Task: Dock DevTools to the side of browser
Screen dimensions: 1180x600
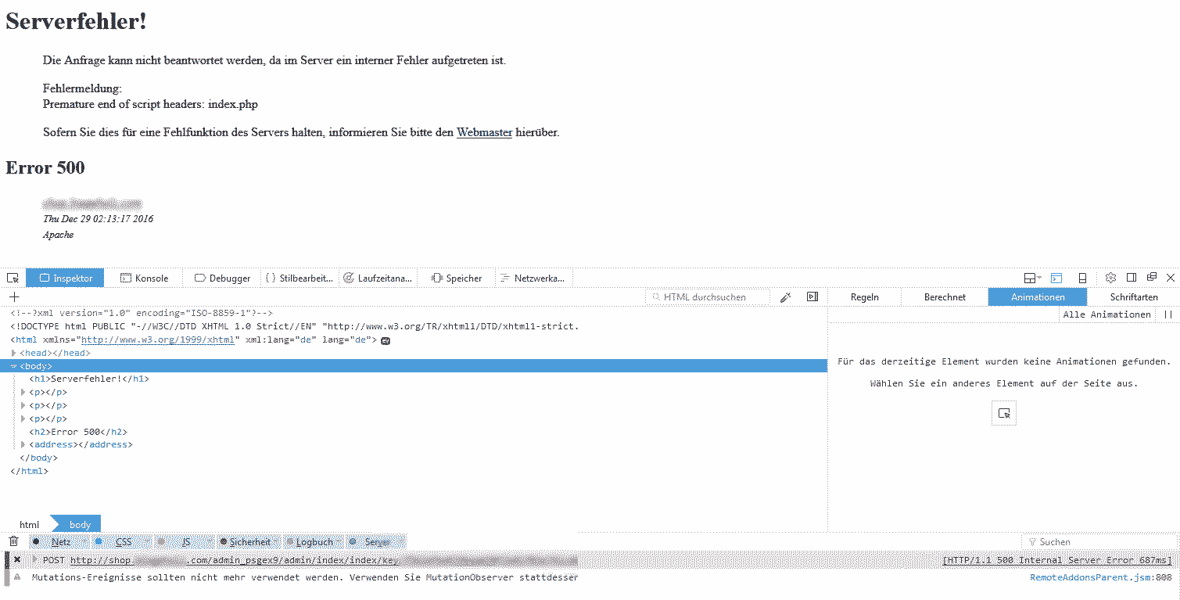Action: (x=1131, y=278)
